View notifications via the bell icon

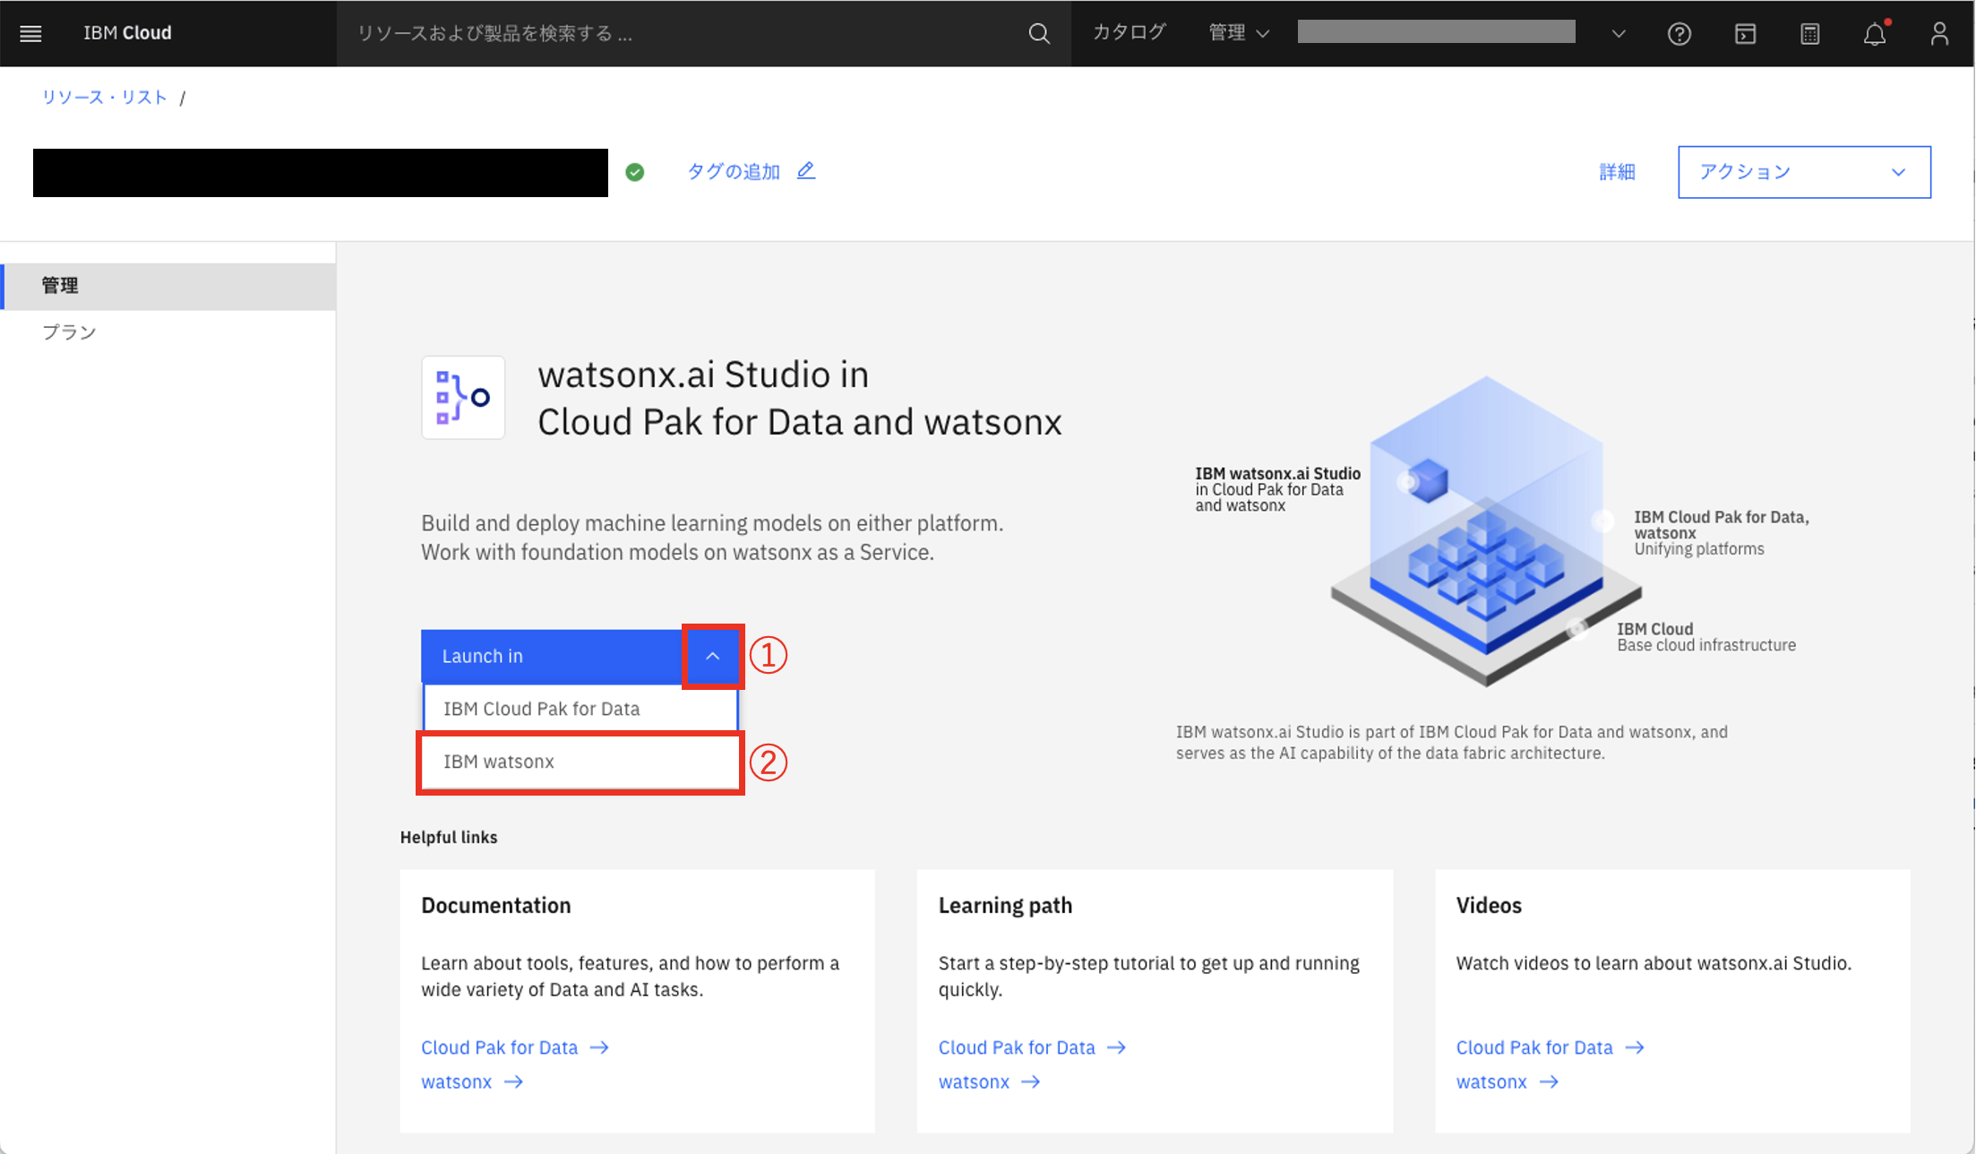point(1876,33)
